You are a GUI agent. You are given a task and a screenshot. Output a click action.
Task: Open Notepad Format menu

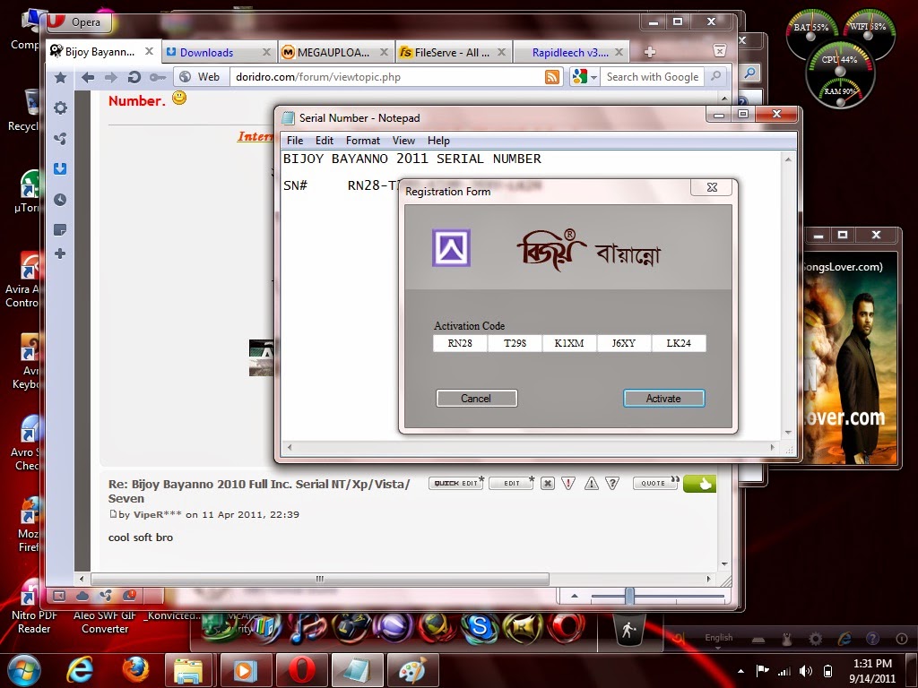pos(363,141)
